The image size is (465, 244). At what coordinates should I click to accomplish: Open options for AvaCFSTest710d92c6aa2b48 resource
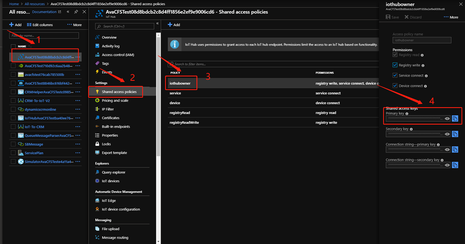(78, 66)
